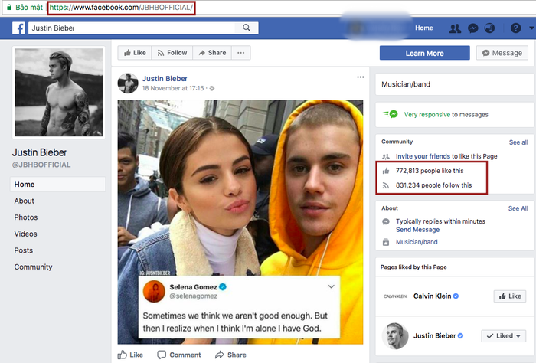Open the About tab in the sidebar
536x363 pixels.
[x=24, y=201]
